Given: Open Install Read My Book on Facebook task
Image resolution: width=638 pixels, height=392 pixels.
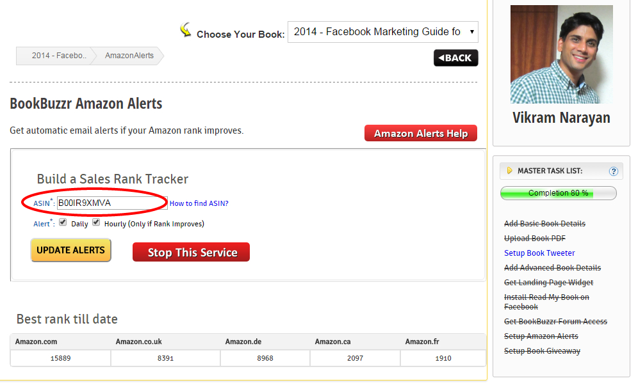Looking at the screenshot, I should click(546, 302).
